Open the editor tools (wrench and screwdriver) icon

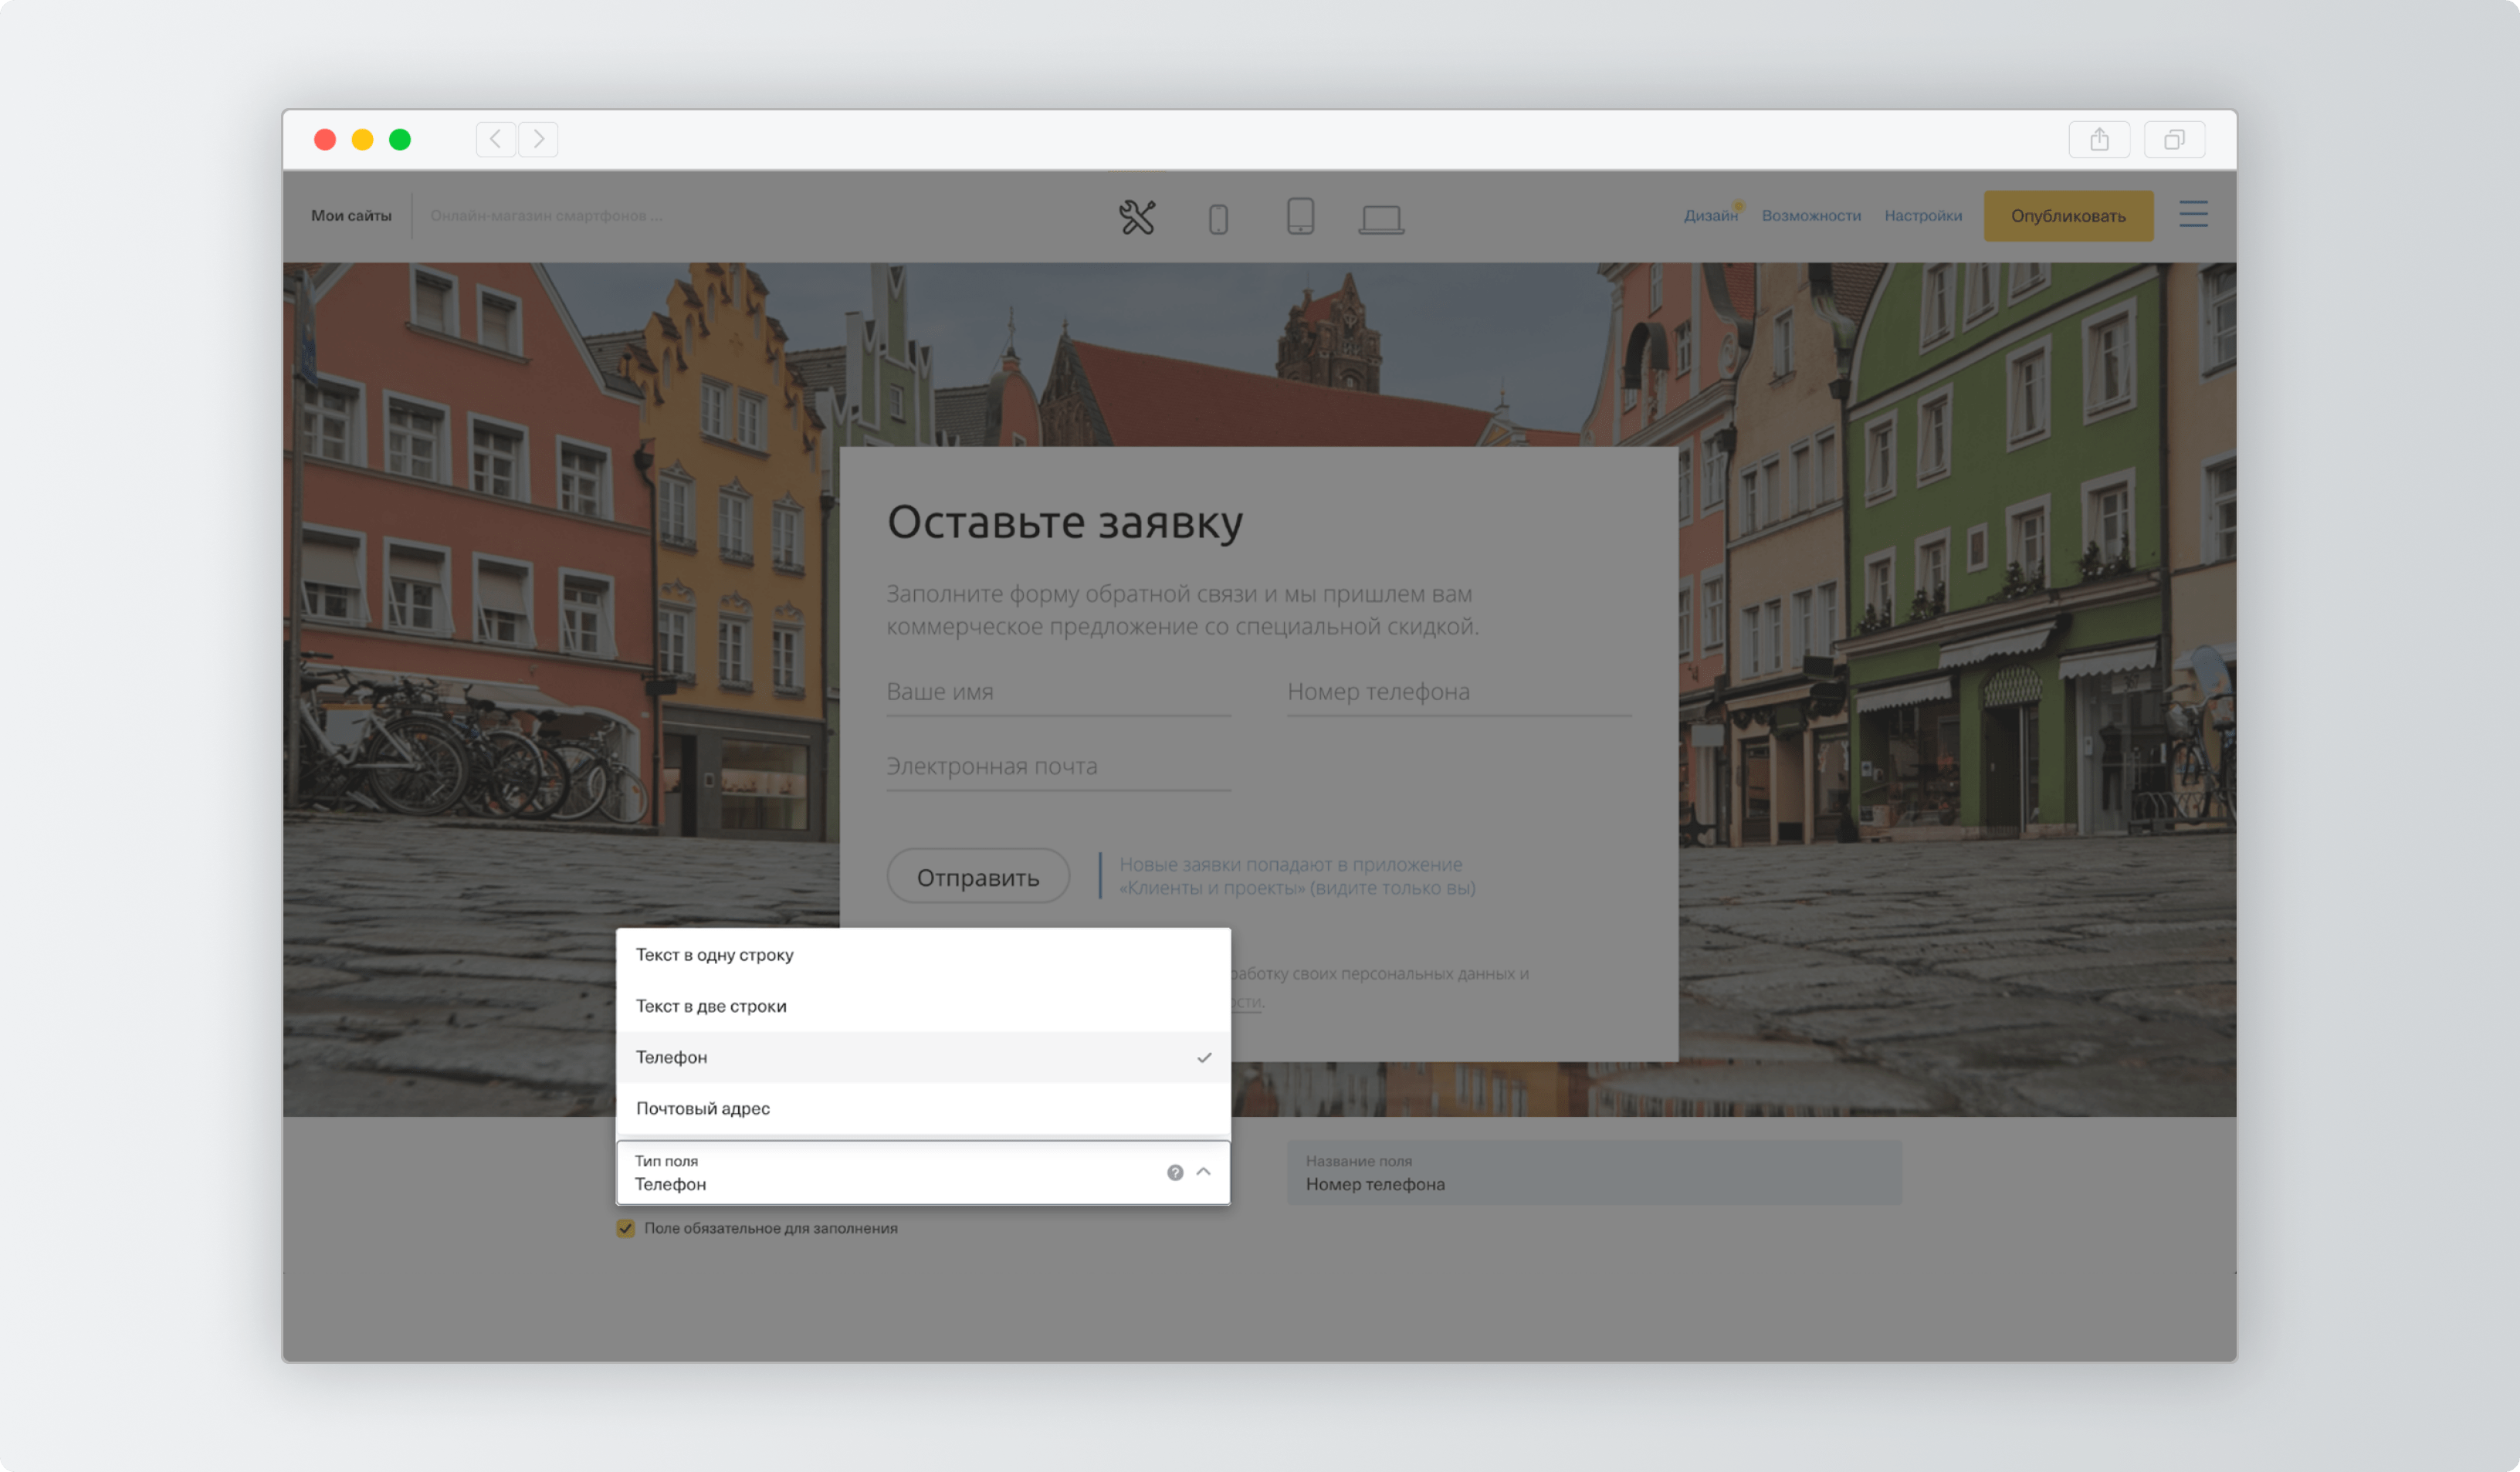click(x=1137, y=217)
